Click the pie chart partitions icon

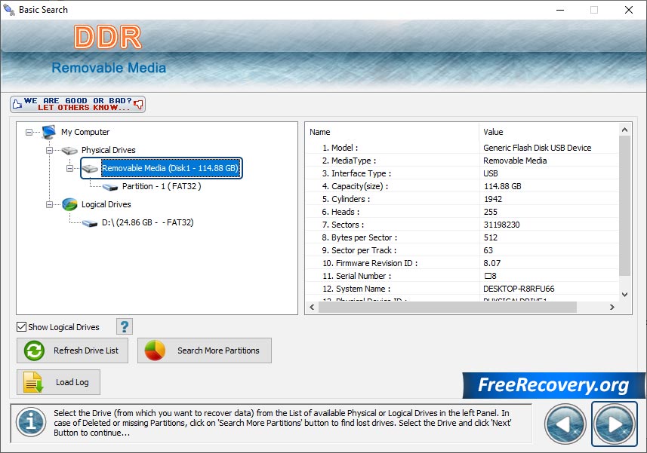155,350
